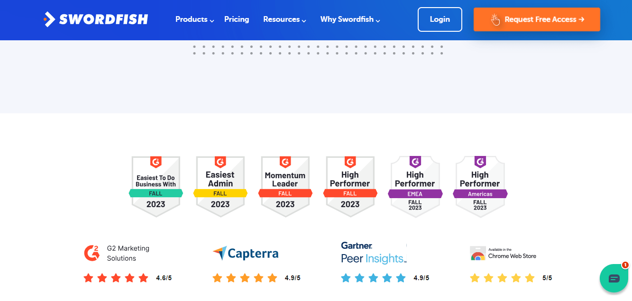Select Pricing in the navigation bar
This screenshot has width=632, height=301.
click(237, 19)
